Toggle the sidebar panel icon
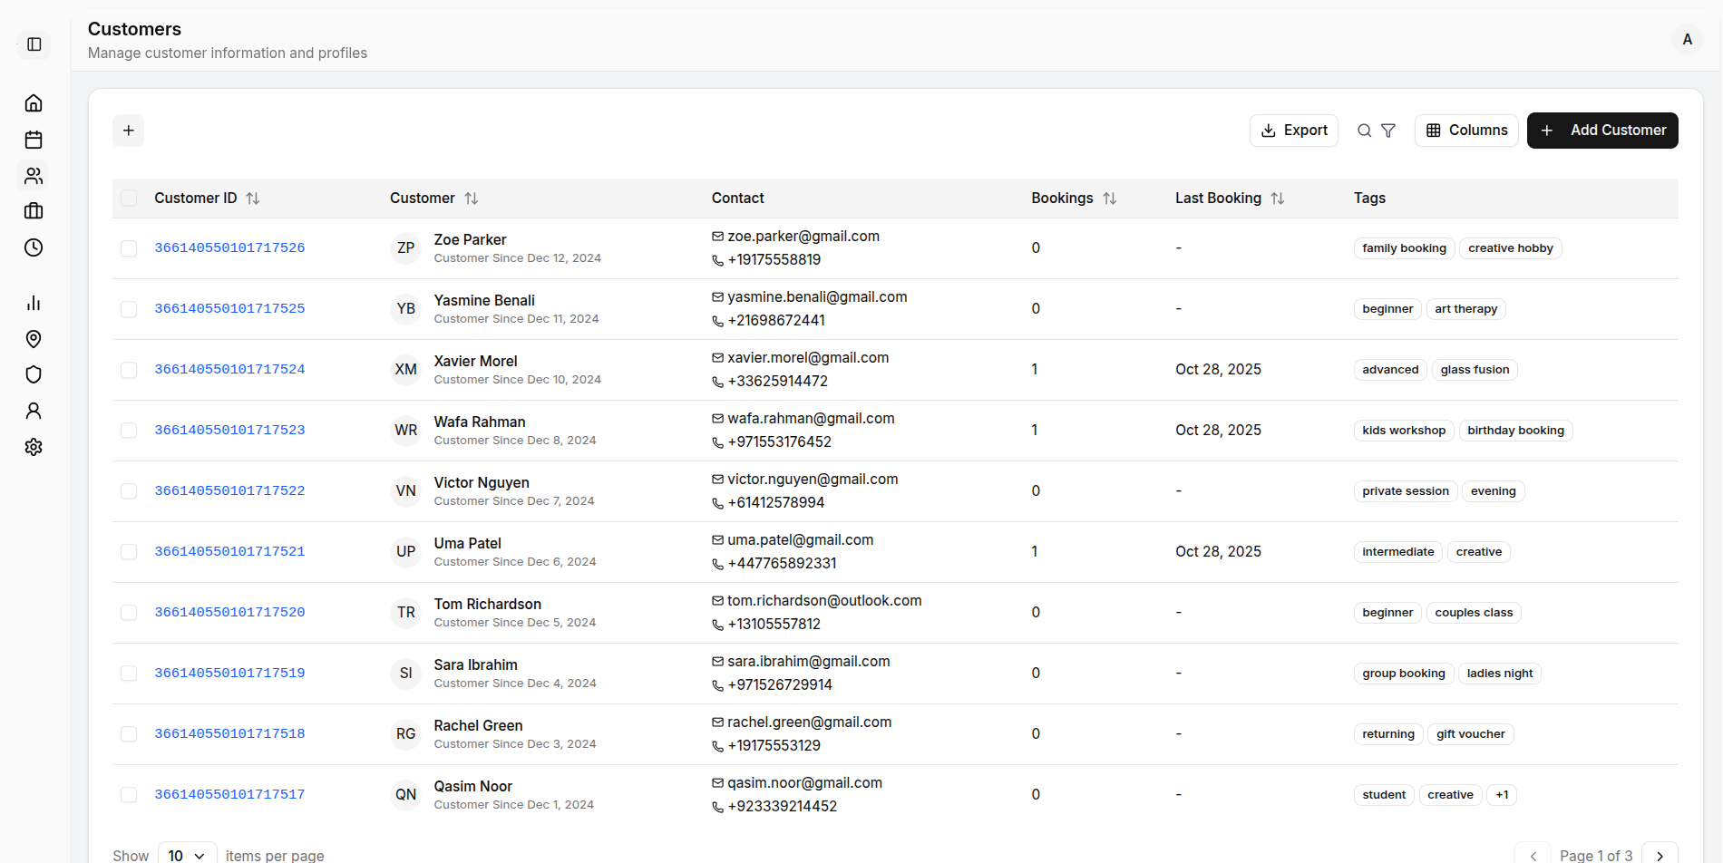The image size is (1723, 863). pyautogui.click(x=34, y=44)
